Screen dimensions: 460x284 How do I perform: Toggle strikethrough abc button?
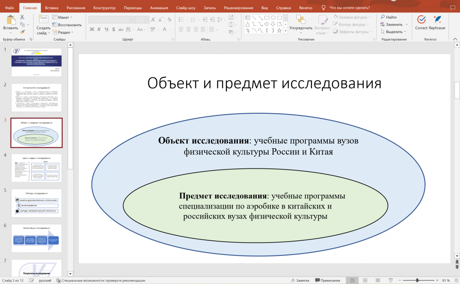coord(121,29)
